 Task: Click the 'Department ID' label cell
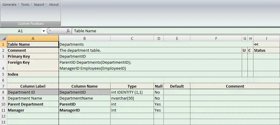click(x=33, y=92)
